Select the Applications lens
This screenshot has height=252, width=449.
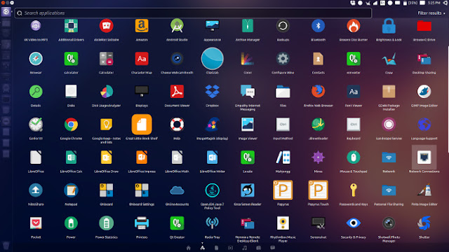click(x=203, y=248)
